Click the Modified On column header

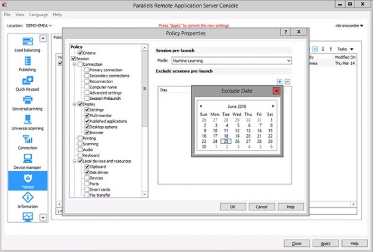345,57
